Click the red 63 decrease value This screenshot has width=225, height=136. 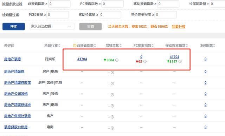tap(140, 61)
